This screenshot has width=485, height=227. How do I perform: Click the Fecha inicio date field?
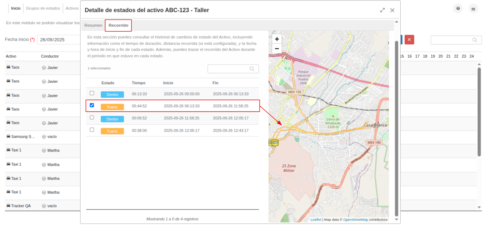(x=58, y=40)
